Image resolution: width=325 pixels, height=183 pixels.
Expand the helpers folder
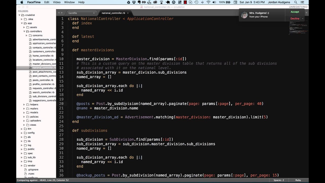click(x=24, y=104)
